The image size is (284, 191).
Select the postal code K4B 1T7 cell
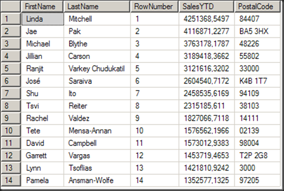tap(257, 81)
